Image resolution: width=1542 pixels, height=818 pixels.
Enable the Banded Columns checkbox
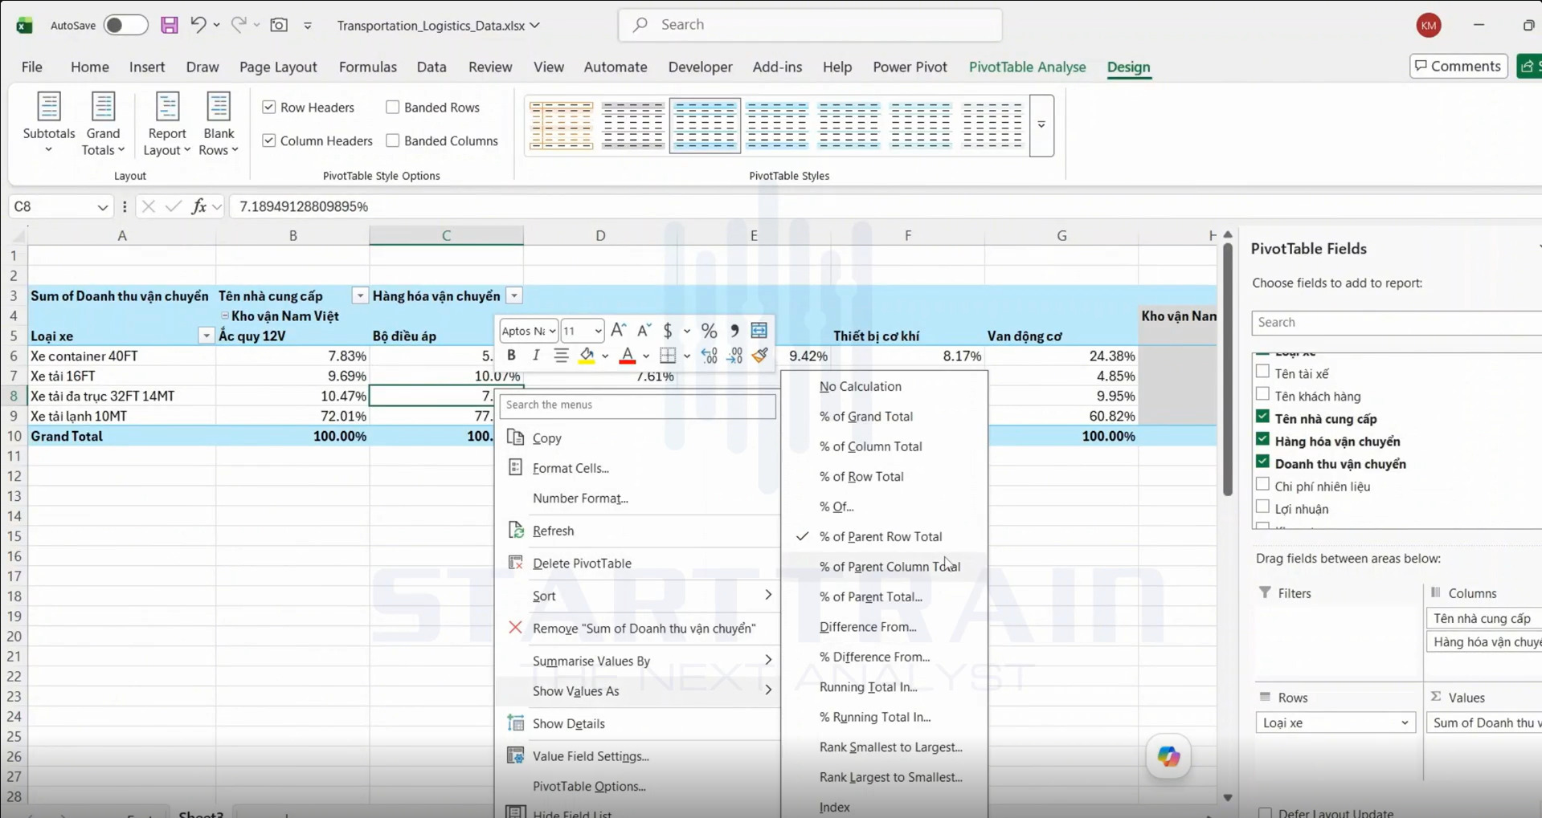coord(393,140)
